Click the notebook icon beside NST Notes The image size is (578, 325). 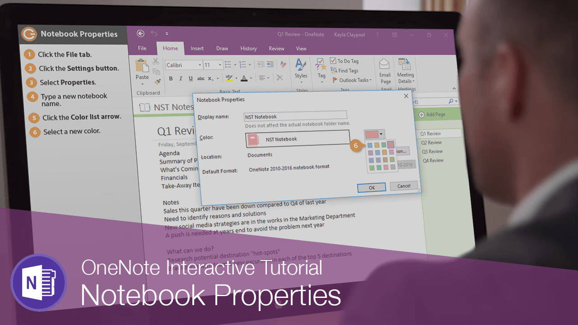(144, 107)
